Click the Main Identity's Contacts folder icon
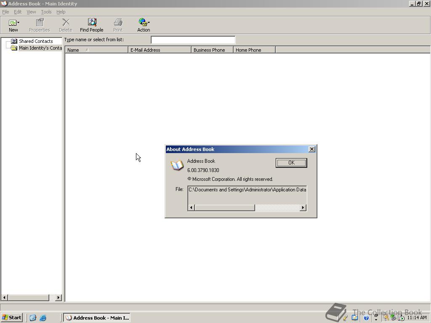The image size is (431, 323). tap(14, 48)
